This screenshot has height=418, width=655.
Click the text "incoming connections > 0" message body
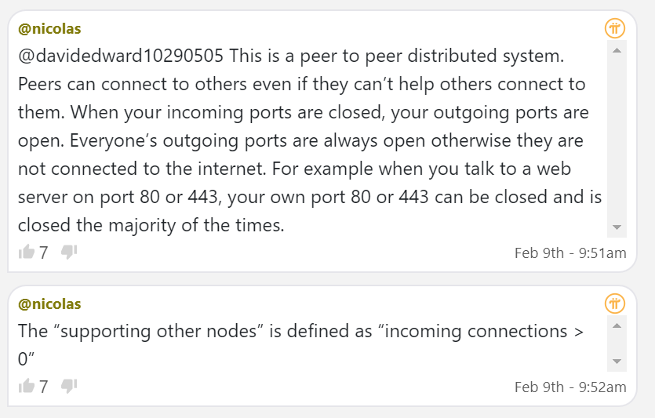point(300,345)
